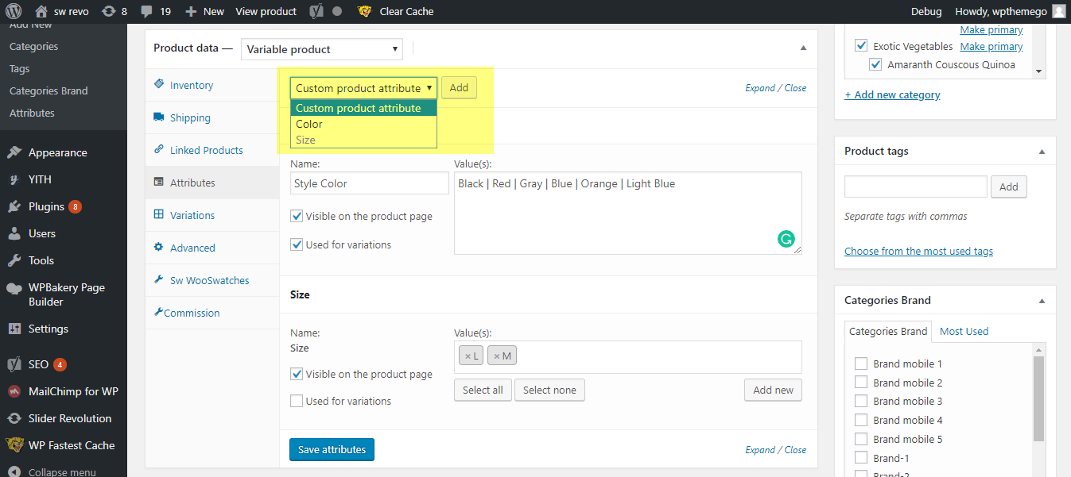Image resolution: width=1071 pixels, height=477 pixels.
Task: Uncheck Visible on the product page for Style Color
Action: (x=297, y=216)
